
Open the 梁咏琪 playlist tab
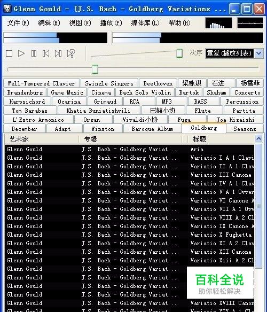(192, 83)
